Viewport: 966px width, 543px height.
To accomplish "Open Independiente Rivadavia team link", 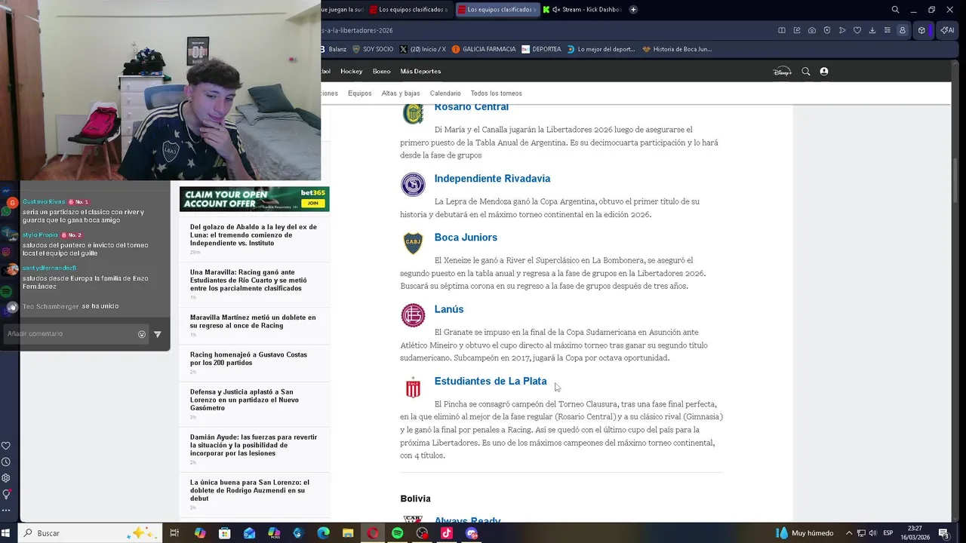I will 492,179.
